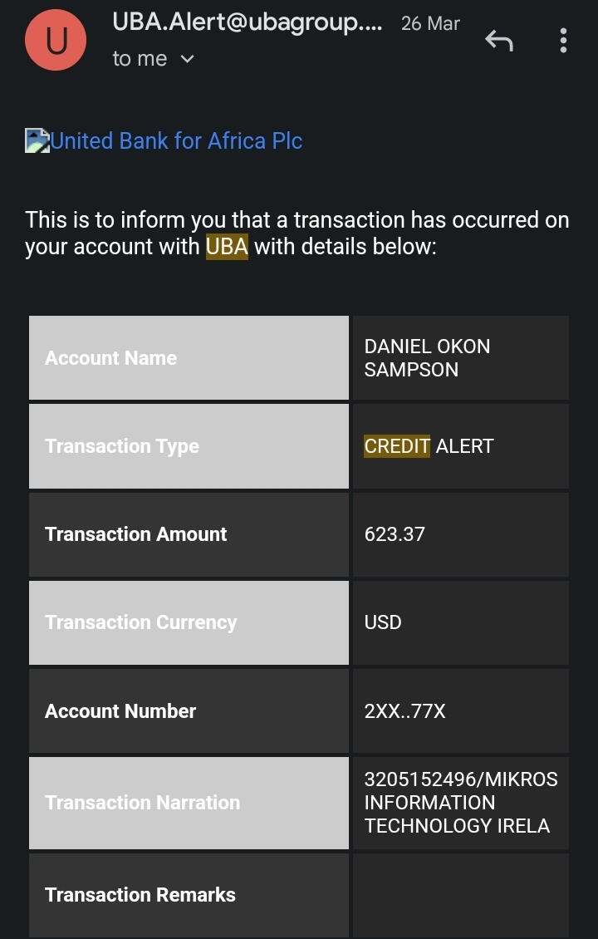Expand recipient details next to "to me"

click(x=187, y=59)
